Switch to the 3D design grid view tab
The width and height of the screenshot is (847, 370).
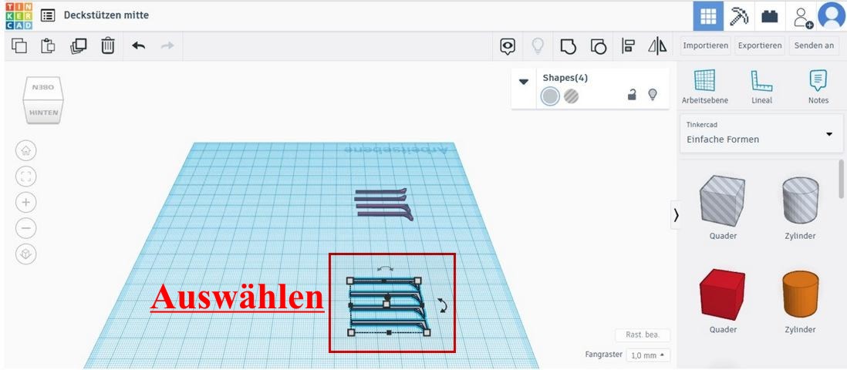pyautogui.click(x=707, y=15)
